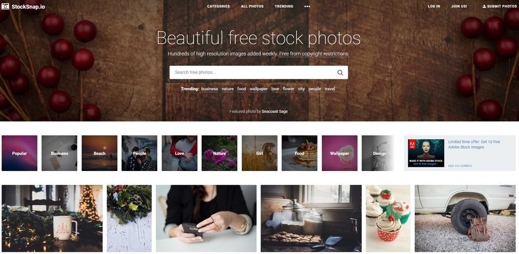519x254 pixels.
Task: Open the Categories menu
Action: (218, 6)
